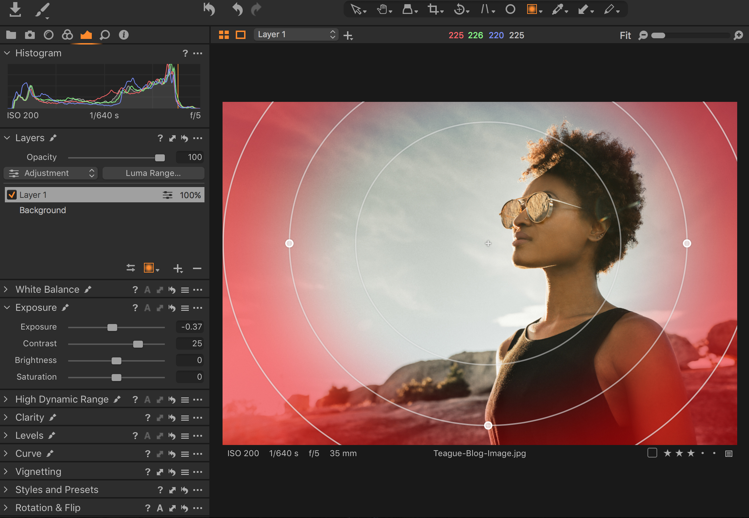Screen dimensions: 749x518
Task: Expand the Styles and Presets panel
Action: click(x=6, y=489)
